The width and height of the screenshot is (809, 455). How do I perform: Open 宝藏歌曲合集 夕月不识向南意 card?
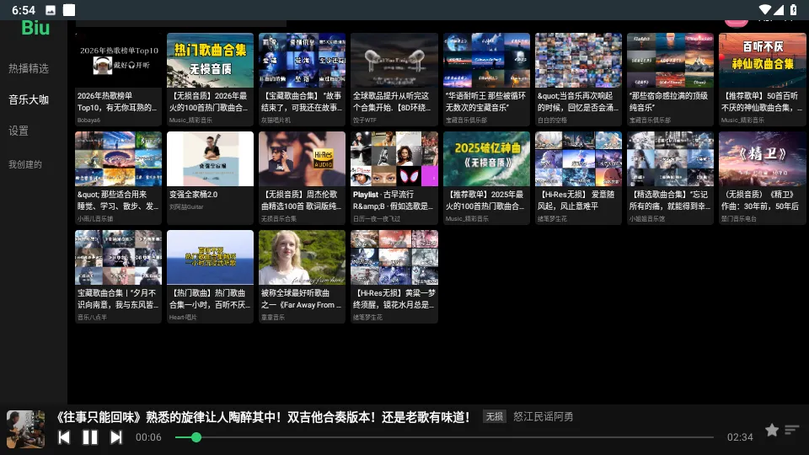pyautogui.click(x=118, y=277)
